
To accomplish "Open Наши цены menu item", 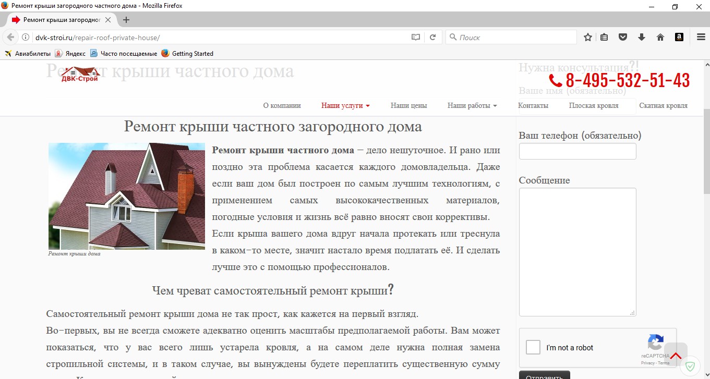I will (x=409, y=105).
